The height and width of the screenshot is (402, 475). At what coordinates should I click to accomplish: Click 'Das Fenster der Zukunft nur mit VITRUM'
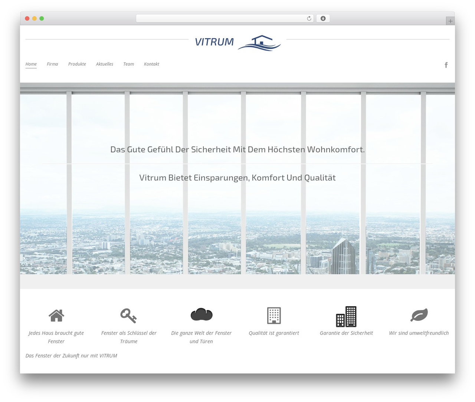[71, 356]
